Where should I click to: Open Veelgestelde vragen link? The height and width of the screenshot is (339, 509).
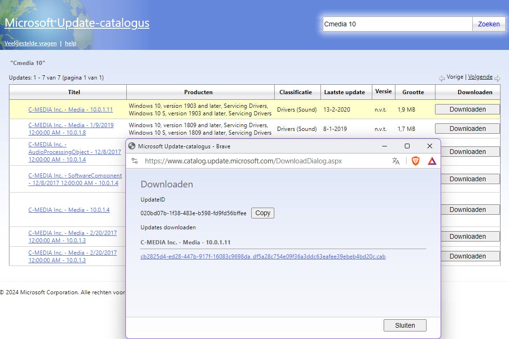tap(31, 43)
